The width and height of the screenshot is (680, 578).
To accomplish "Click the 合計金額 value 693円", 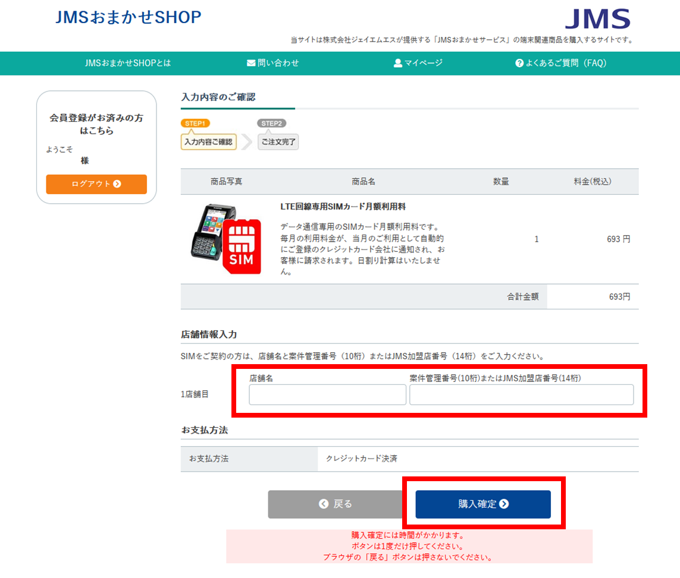I will click(x=619, y=297).
